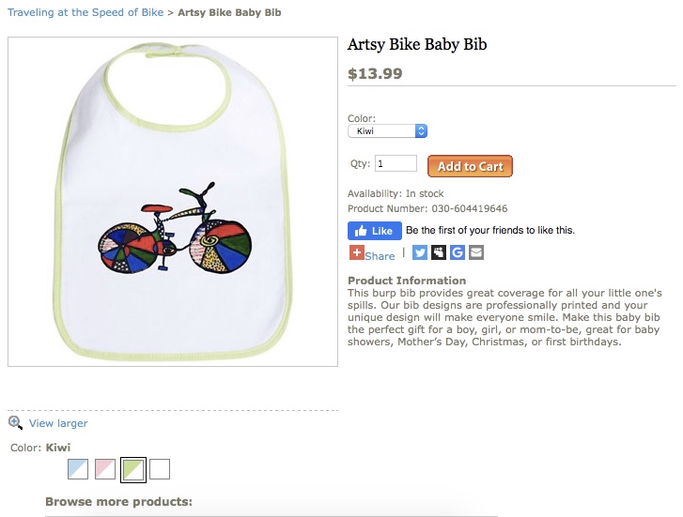Click the email share envelope icon
Image resolution: width=683 pixels, height=517 pixels.
(x=476, y=252)
